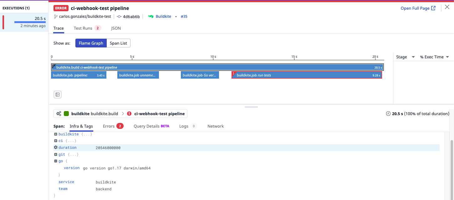Click the collapse panel icon below flame graph
Viewport: 454px width, 200px height.
57,95
